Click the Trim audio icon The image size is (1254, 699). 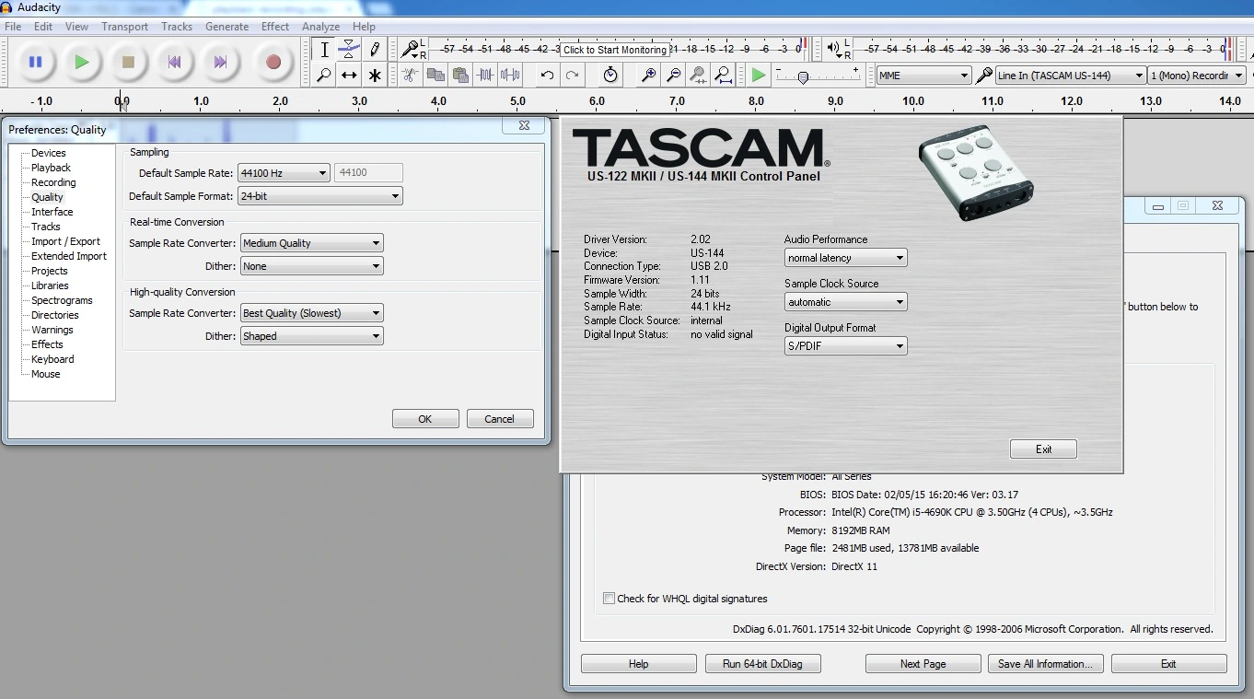[485, 75]
